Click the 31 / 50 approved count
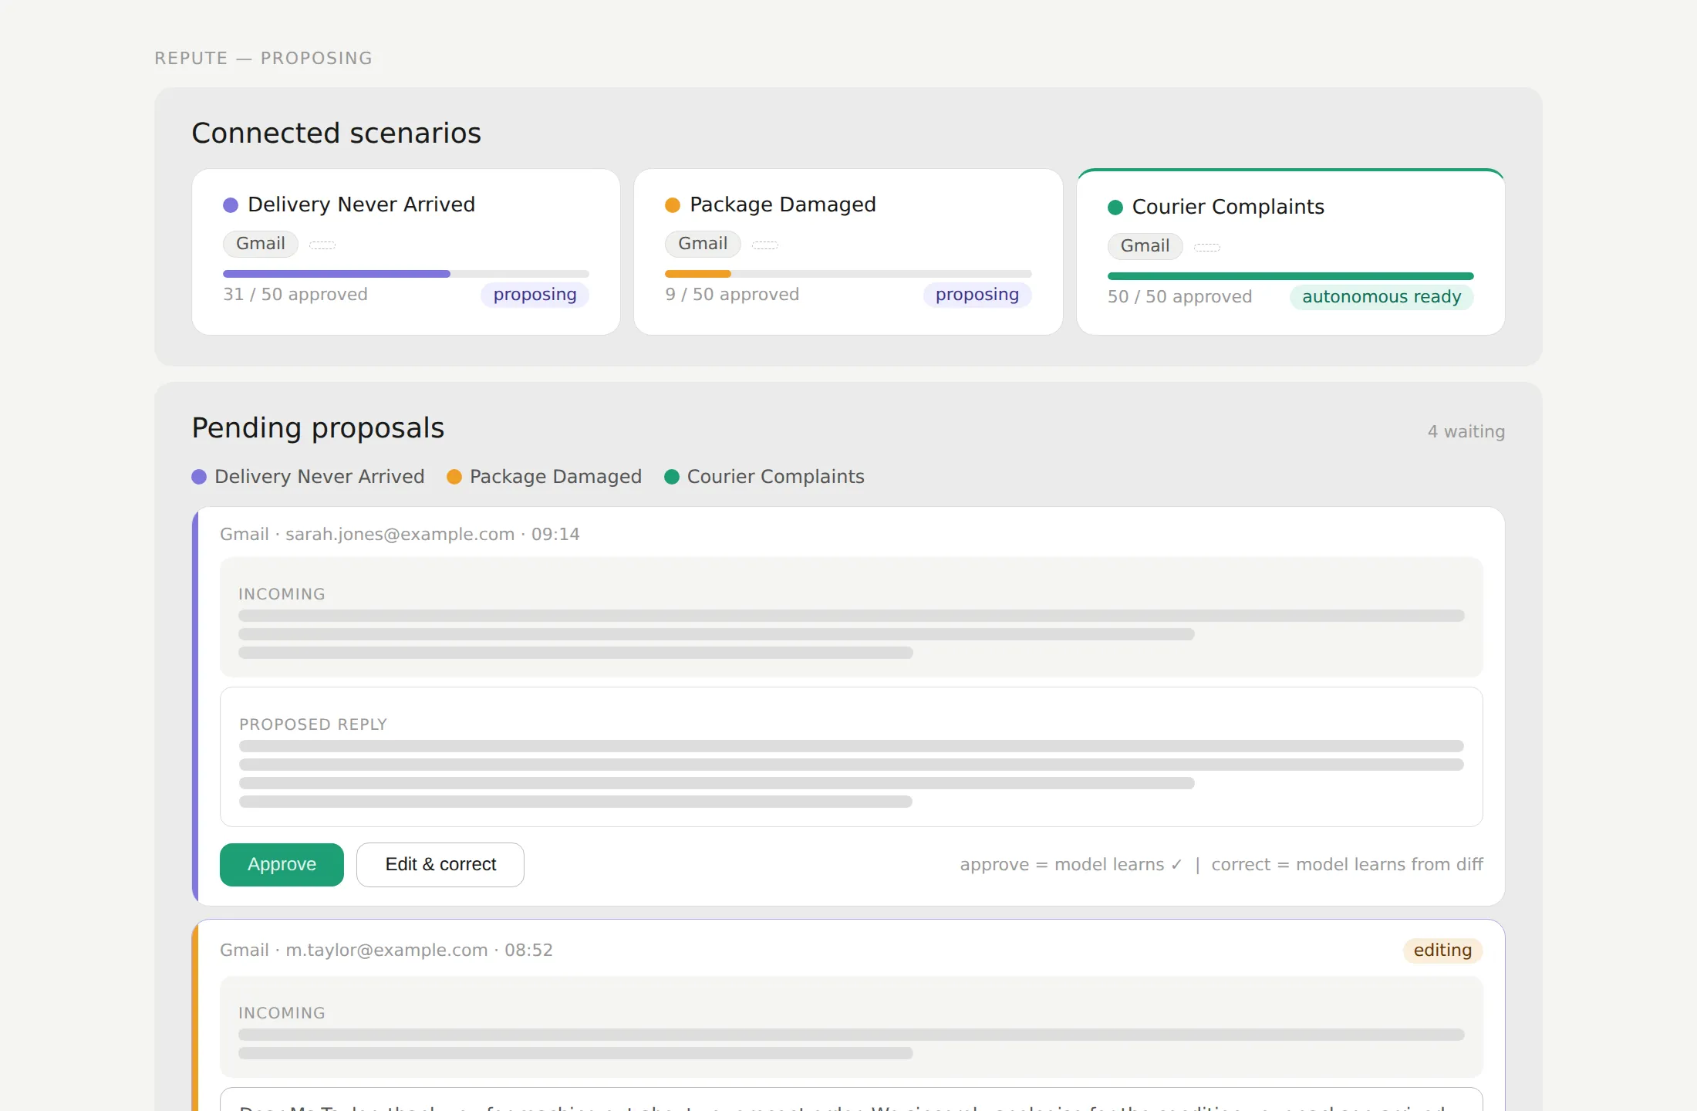The height and width of the screenshot is (1111, 1697). pyautogui.click(x=295, y=295)
